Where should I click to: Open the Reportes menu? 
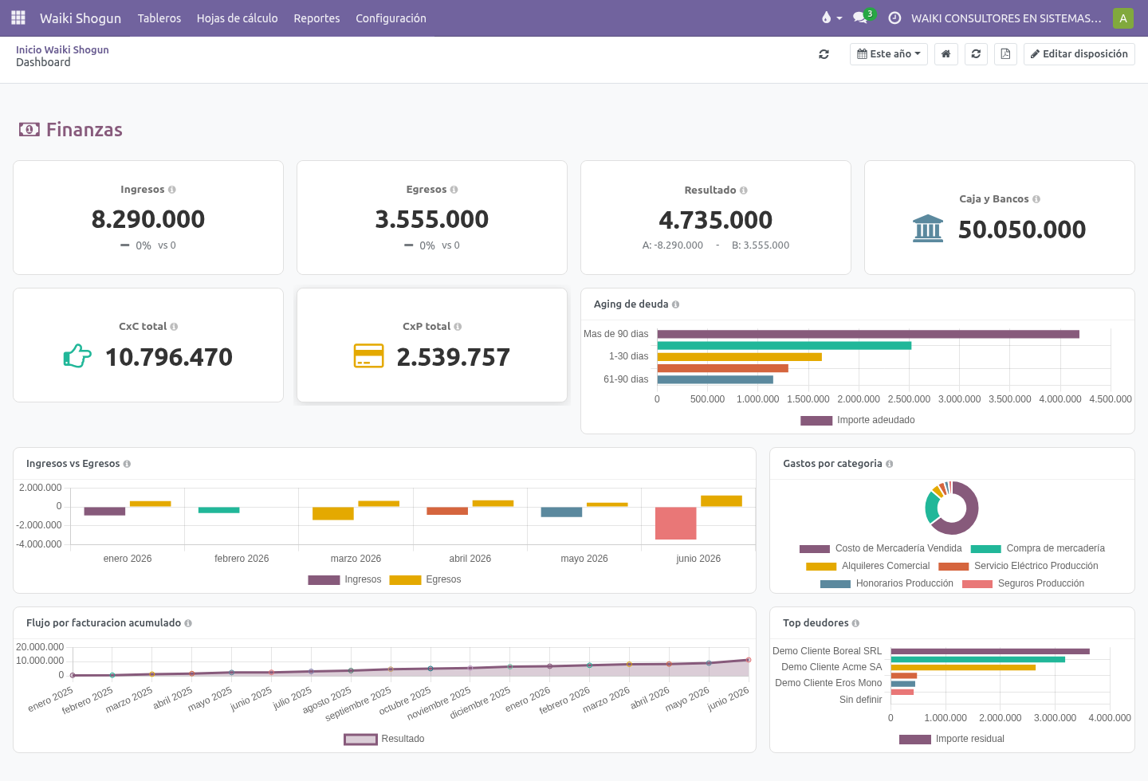[x=316, y=18]
